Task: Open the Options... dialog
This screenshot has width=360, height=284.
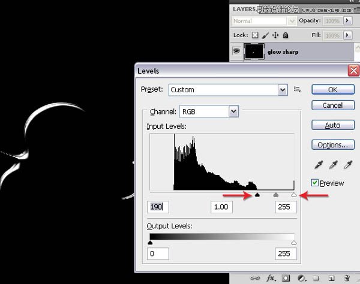Action: tap(333, 144)
